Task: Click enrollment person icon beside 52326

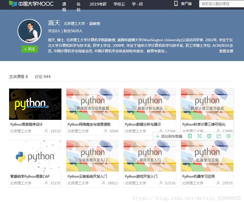Action: tap(161, 183)
